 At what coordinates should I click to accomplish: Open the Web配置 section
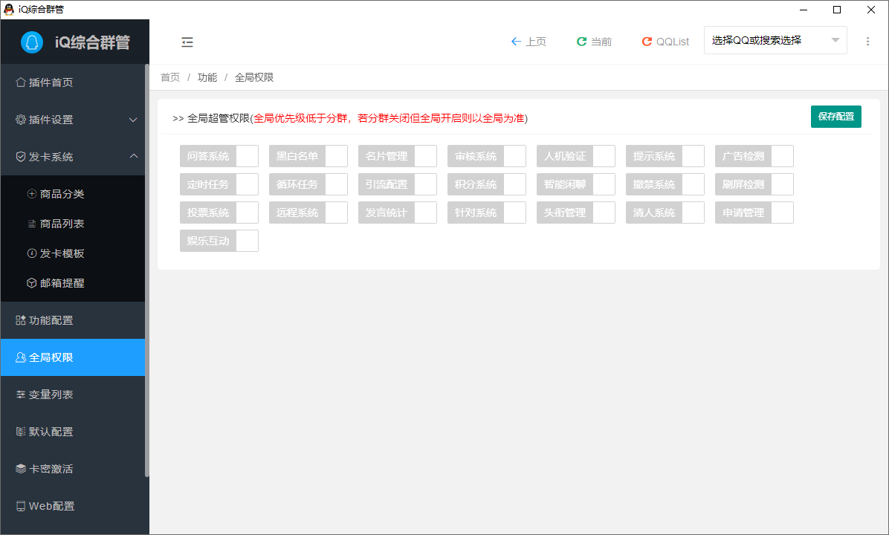click(x=47, y=505)
